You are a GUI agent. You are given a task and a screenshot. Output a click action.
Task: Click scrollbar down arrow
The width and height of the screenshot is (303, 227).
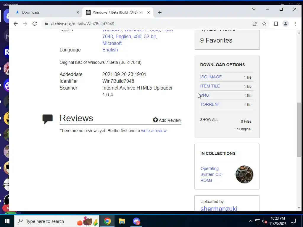pos(299,208)
